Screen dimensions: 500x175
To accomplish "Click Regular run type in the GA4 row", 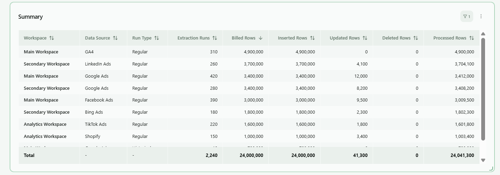I will [x=140, y=52].
